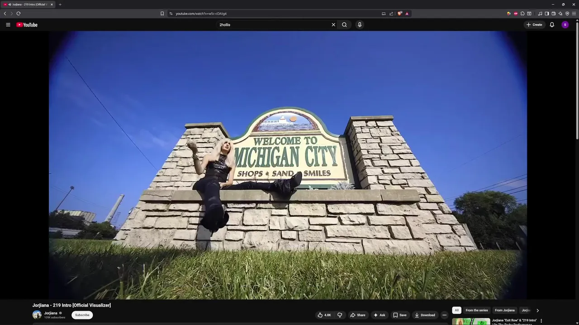Open Leo AI sparkle icon

(560, 14)
